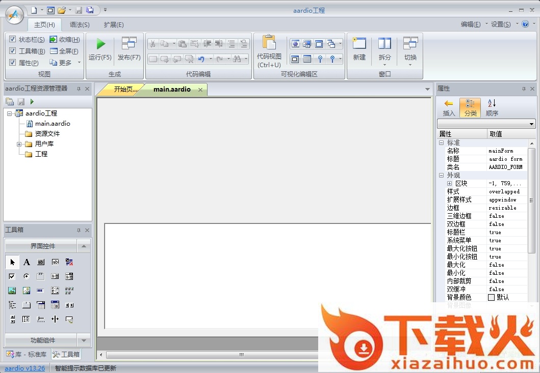Viewport: 540px width, 373px height.
Task: Switch to 库 - 标准库 bottom tab
Action: [27, 354]
